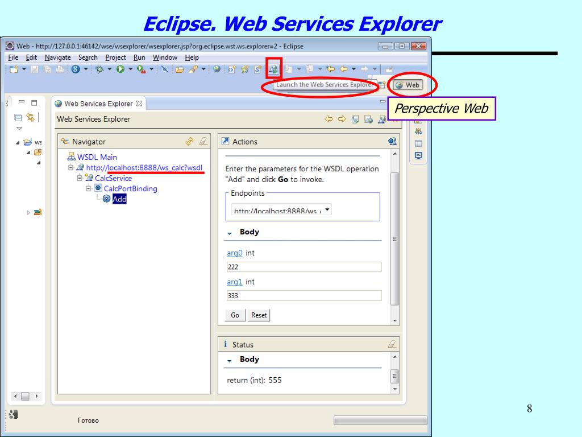Click the sliders icon in right side strip

point(418,131)
